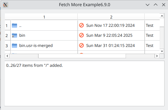The image size is (168, 110).
Task: Click the bin symlink folder icon
Action: [x=14, y=35]
